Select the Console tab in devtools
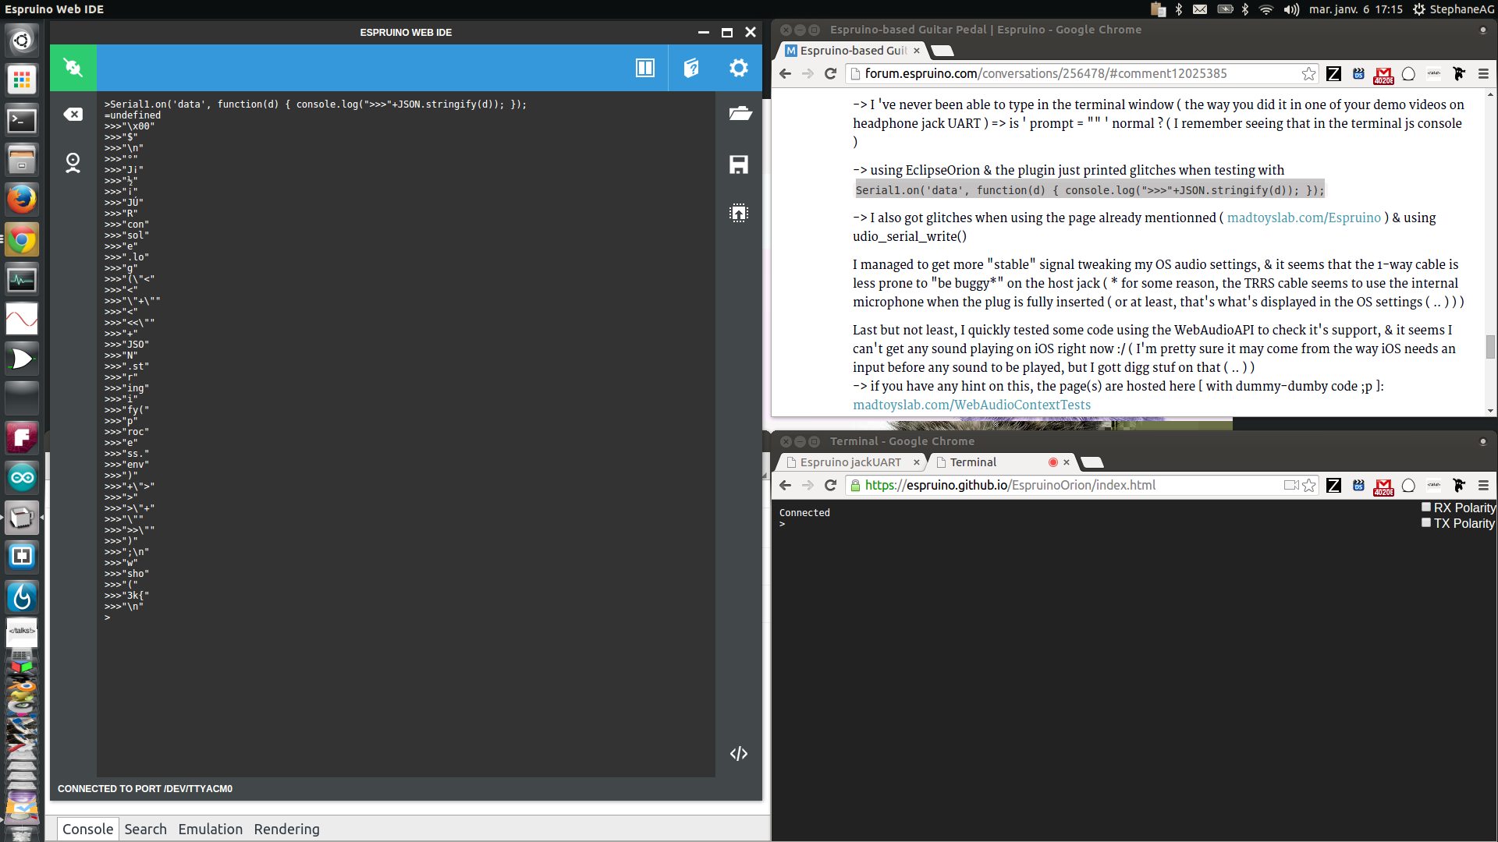Image resolution: width=1498 pixels, height=842 pixels. [x=88, y=829]
